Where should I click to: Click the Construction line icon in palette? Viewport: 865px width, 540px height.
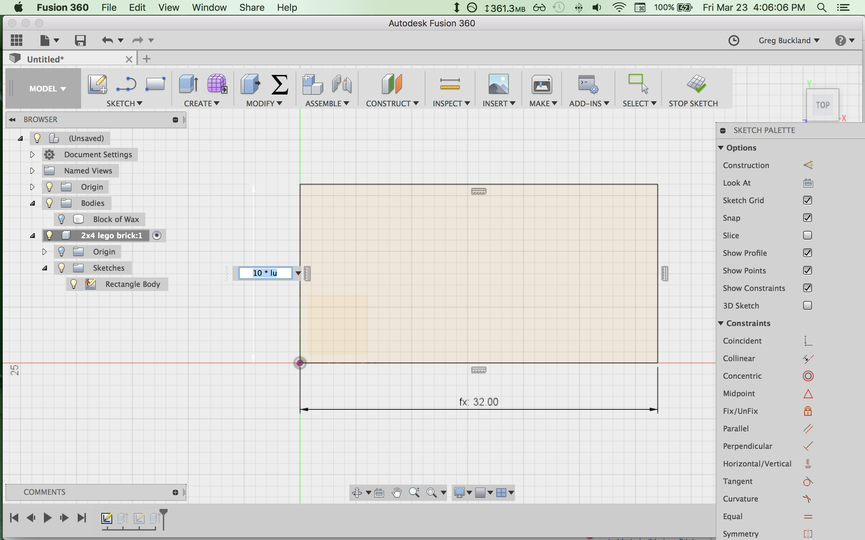point(808,165)
